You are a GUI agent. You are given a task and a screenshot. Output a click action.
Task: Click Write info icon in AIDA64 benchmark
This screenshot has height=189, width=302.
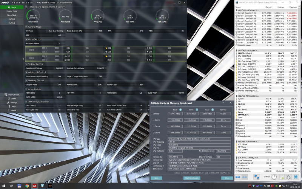pyautogui.click(x=197, y=110)
